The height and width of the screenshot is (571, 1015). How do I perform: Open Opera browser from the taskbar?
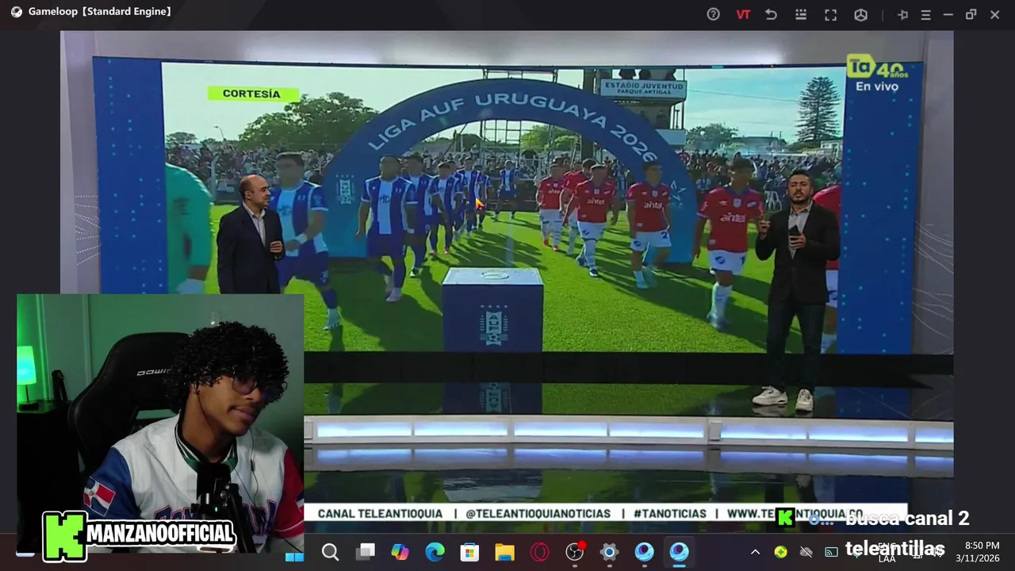(539, 553)
